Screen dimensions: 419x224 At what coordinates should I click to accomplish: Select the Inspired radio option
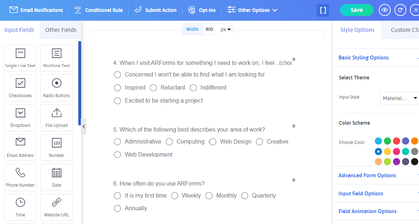point(117,88)
